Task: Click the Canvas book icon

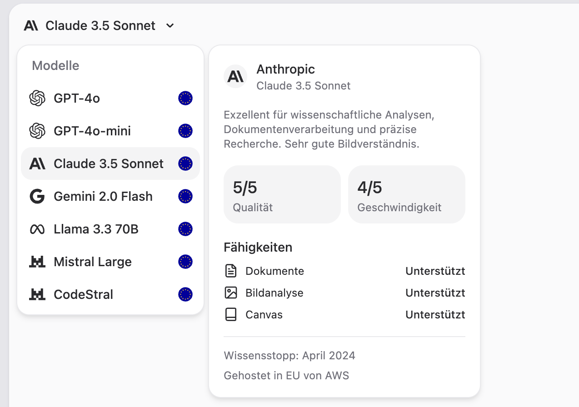Action: tap(231, 315)
